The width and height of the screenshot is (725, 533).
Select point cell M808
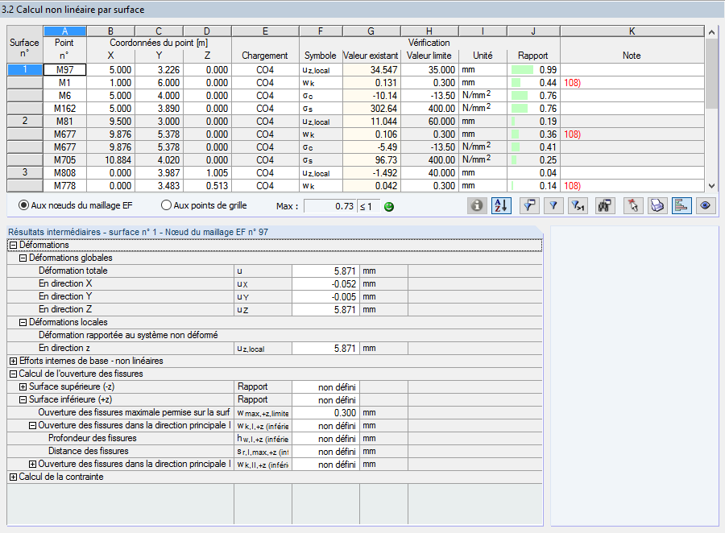coord(64,173)
